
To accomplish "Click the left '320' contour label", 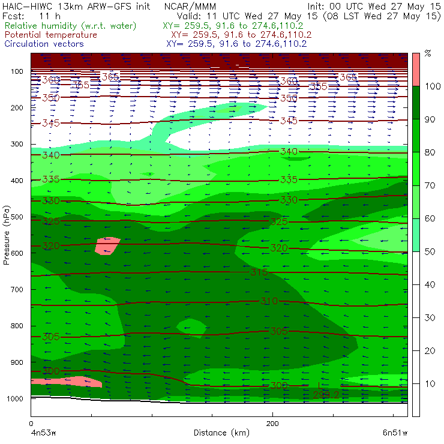I will (51, 245).
